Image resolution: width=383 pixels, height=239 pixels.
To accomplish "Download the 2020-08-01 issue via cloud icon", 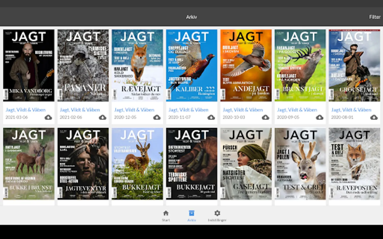I will pyautogui.click(x=374, y=117).
